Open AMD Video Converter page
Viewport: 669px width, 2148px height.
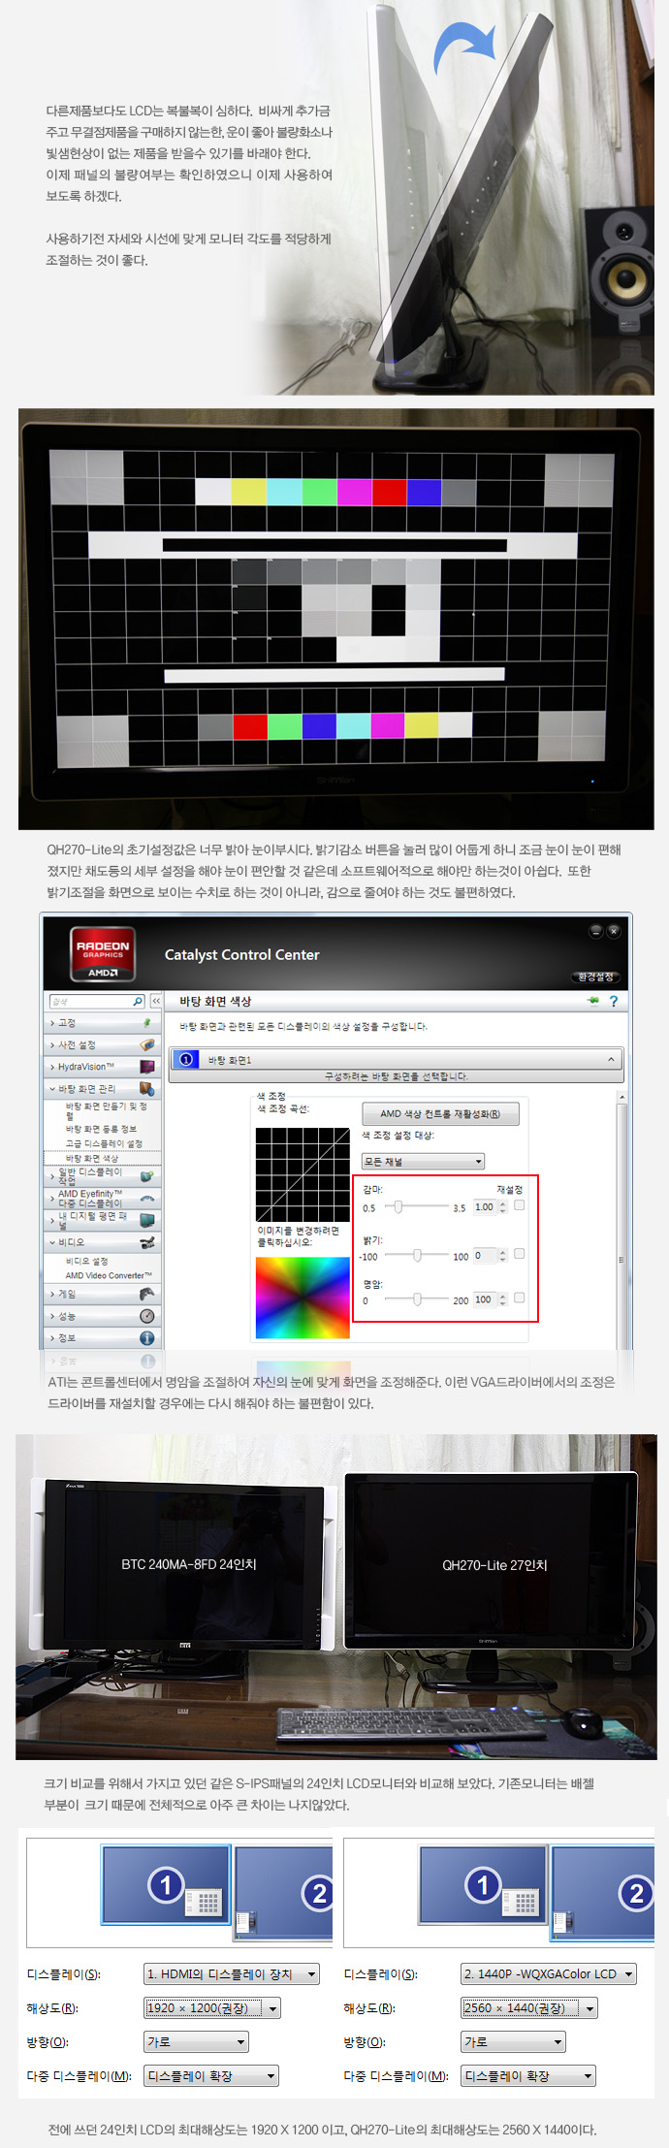(109, 1275)
